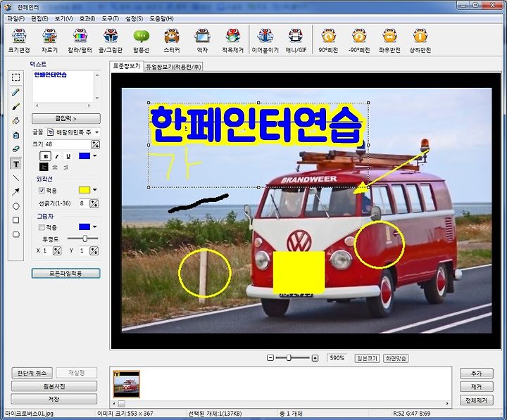The image size is (507, 420).
Task: Click the 원본사진 button
Action: pyautogui.click(x=54, y=386)
